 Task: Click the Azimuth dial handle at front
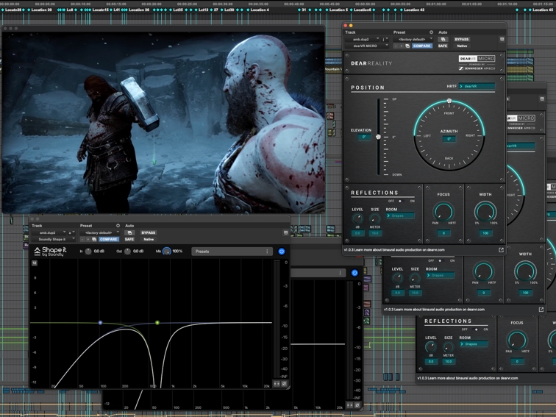coord(449,101)
